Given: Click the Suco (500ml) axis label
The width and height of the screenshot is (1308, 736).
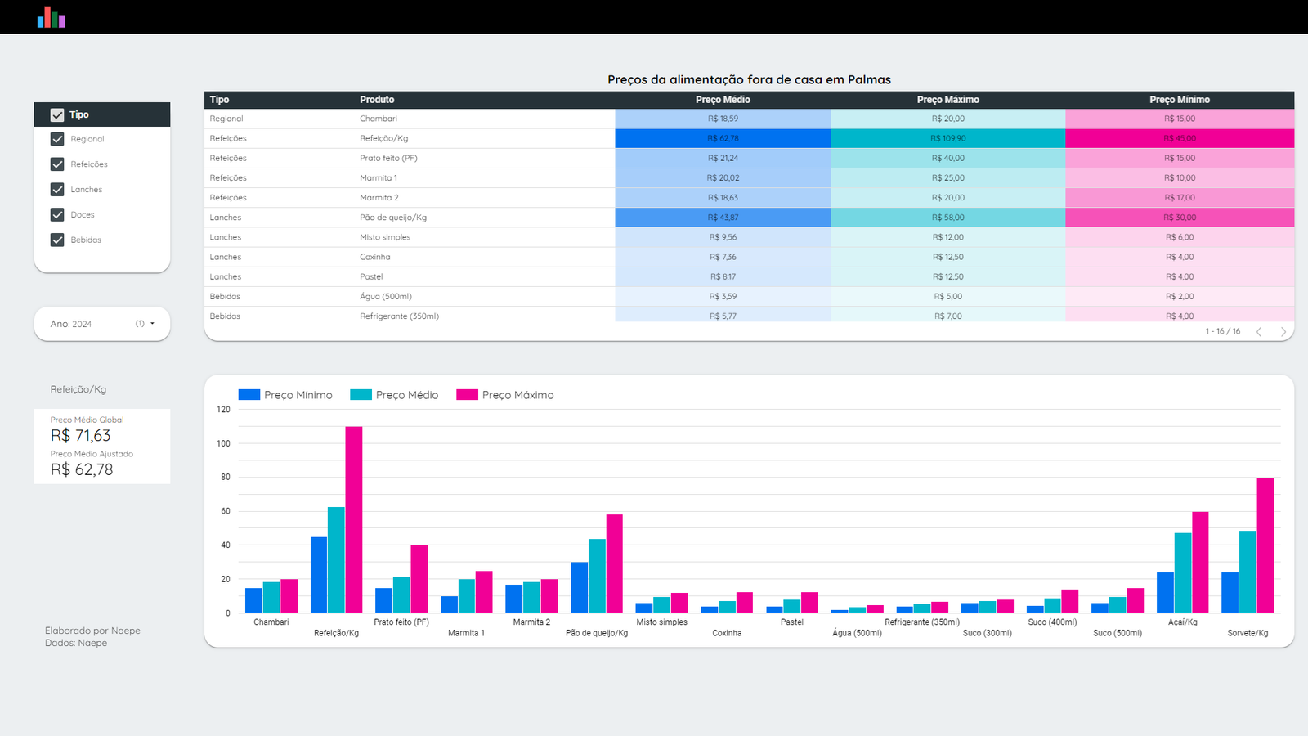Looking at the screenshot, I should [1118, 633].
